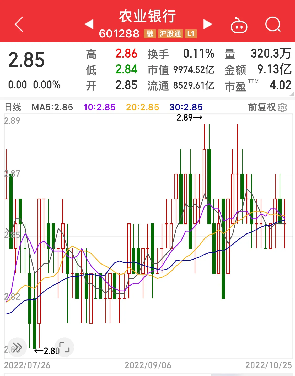Expand quote details via corner triangle
This screenshot has height=376, width=295.
[x=292, y=94]
